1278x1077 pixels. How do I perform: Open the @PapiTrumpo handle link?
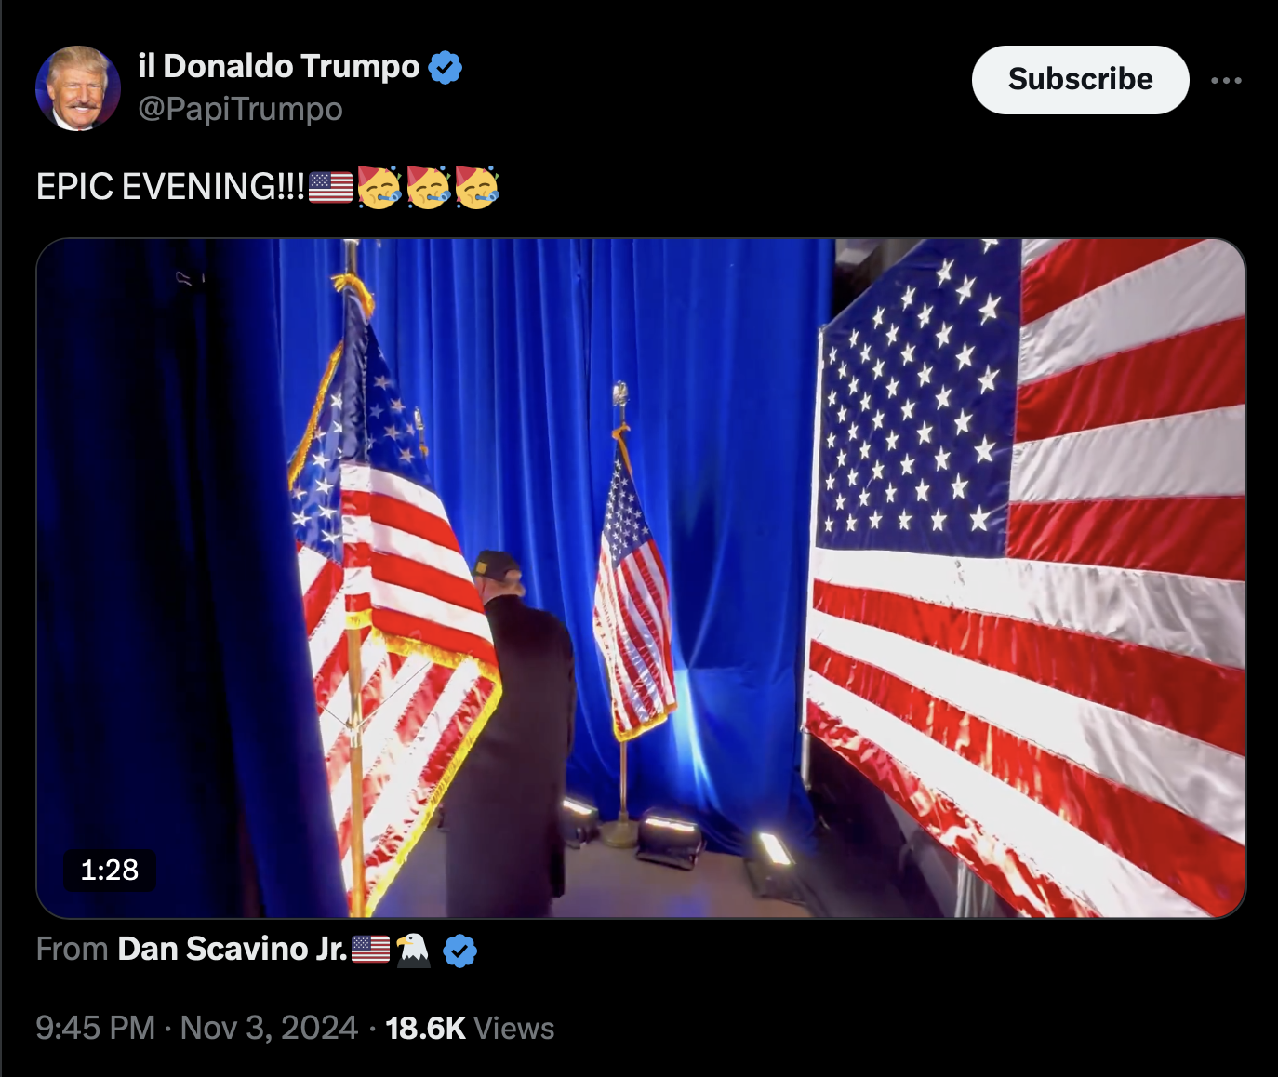(240, 109)
